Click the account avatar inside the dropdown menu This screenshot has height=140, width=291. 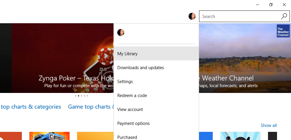click(x=121, y=33)
